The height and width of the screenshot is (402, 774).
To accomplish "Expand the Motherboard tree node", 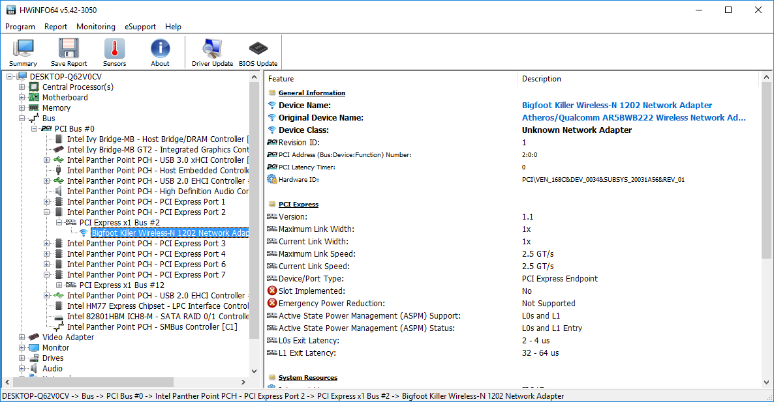I will tap(22, 98).
